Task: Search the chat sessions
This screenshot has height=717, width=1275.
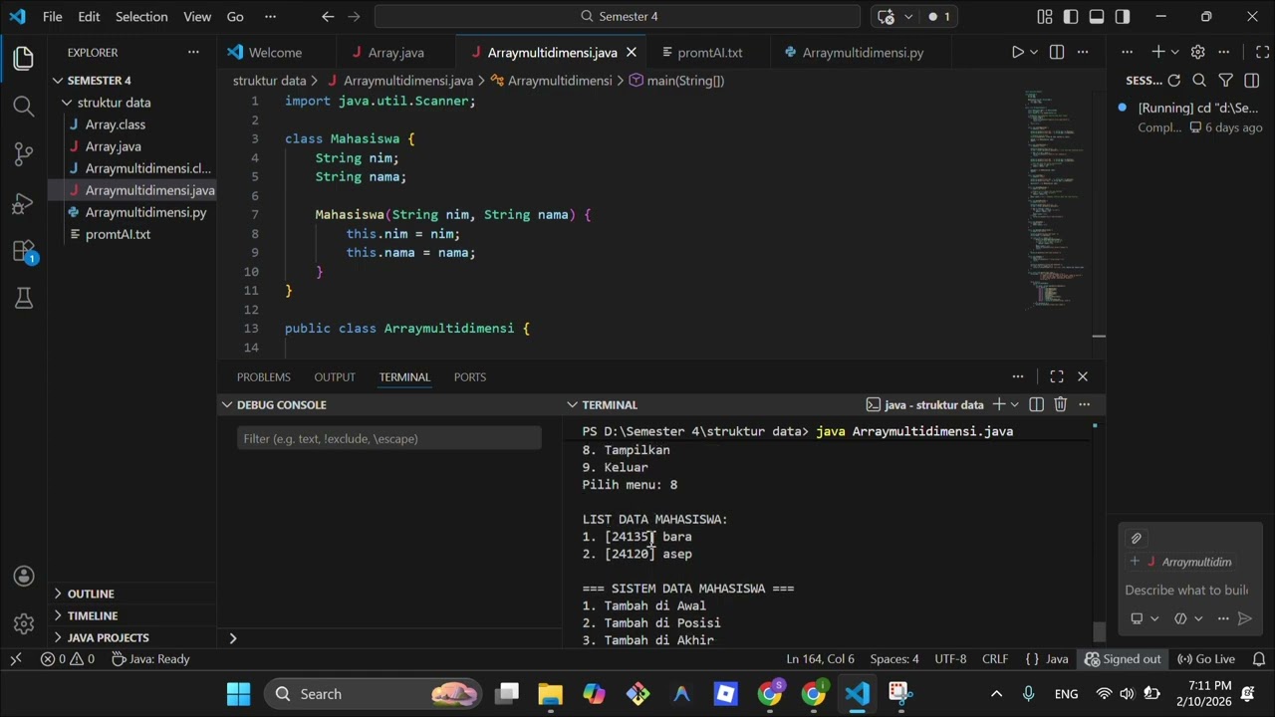Action: pos(1199,80)
